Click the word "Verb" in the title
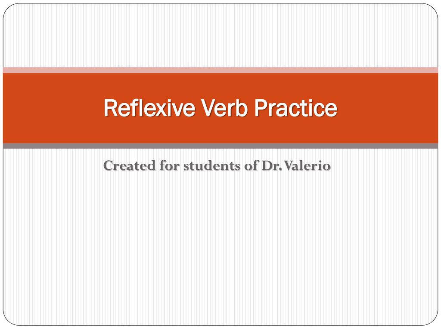 click(x=224, y=108)
